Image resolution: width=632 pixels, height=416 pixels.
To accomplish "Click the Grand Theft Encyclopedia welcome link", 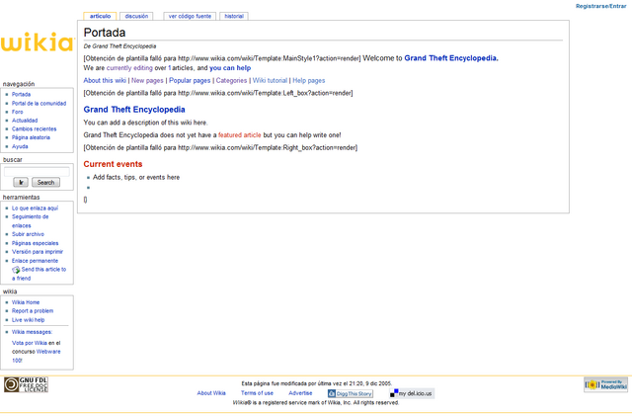I will (x=451, y=58).
